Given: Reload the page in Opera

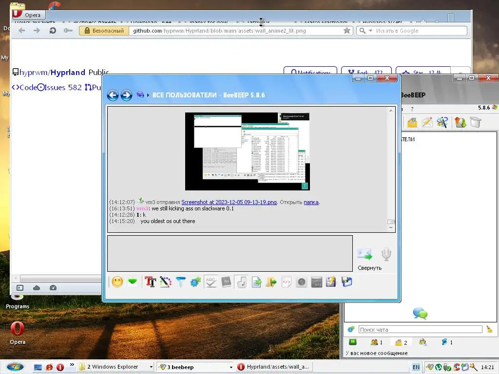Looking at the screenshot, I should 53,31.
